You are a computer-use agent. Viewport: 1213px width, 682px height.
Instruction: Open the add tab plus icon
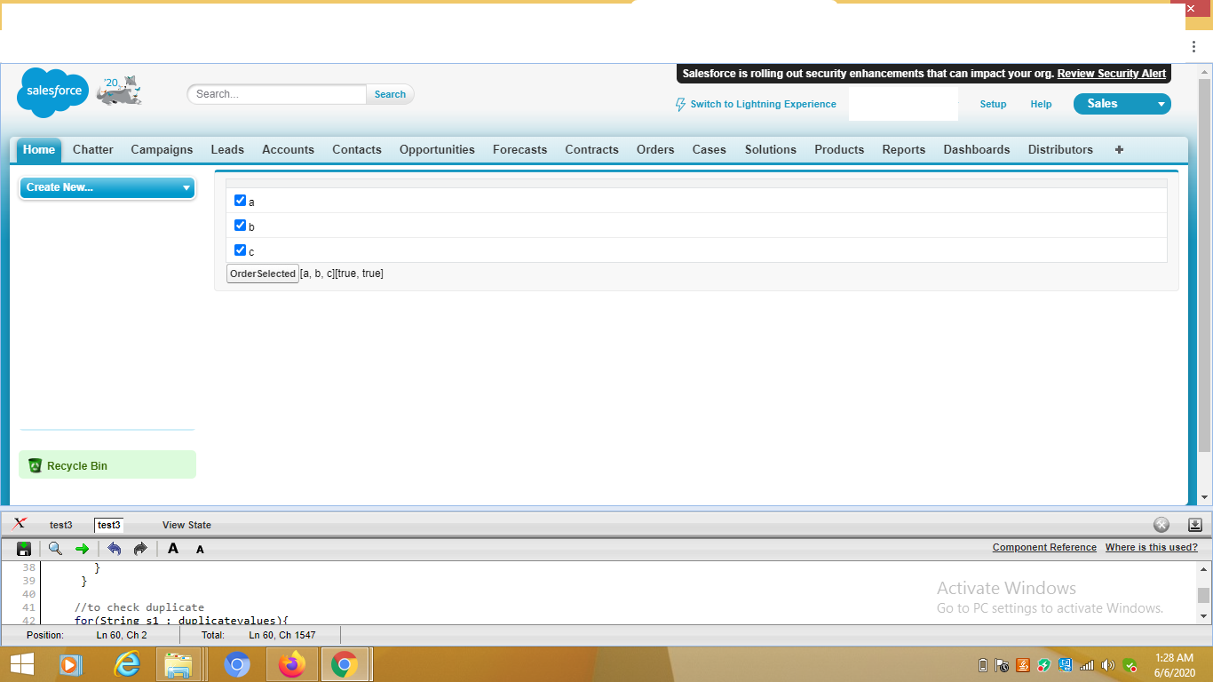click(x=1119, y=149)
